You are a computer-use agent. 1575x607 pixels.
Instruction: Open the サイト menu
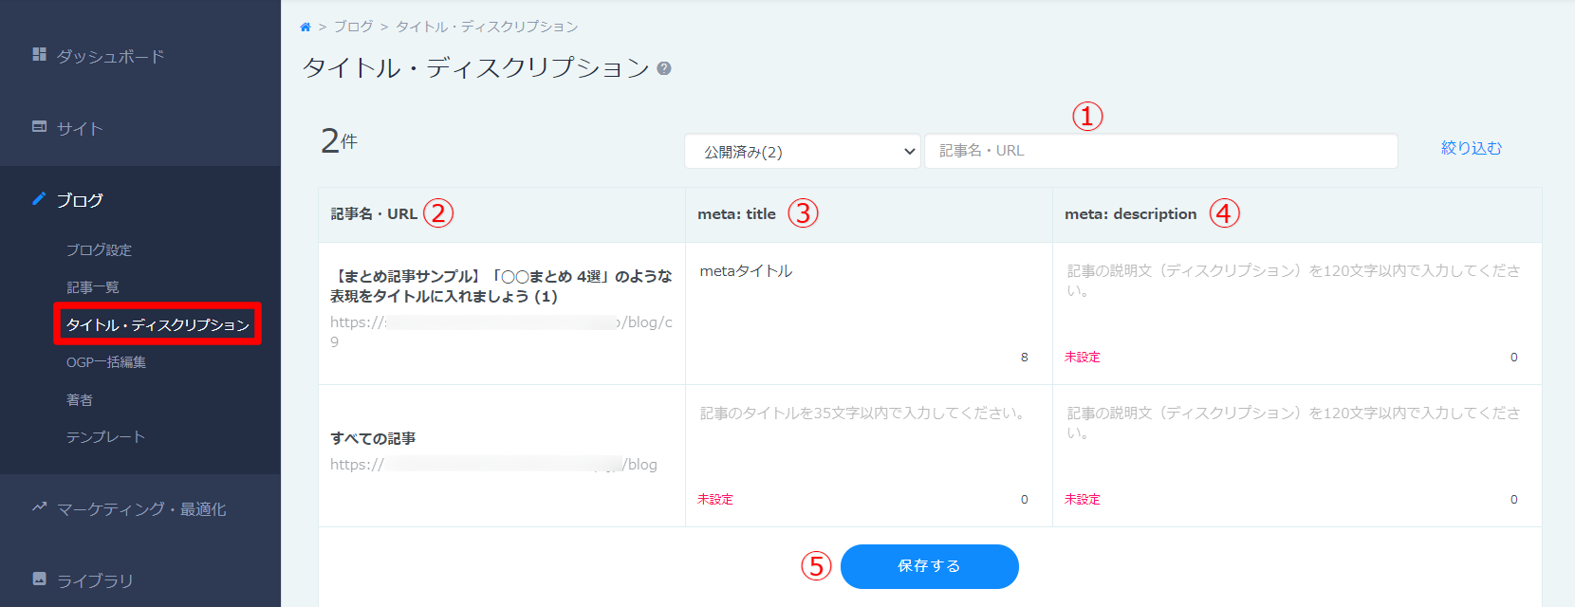80,129
